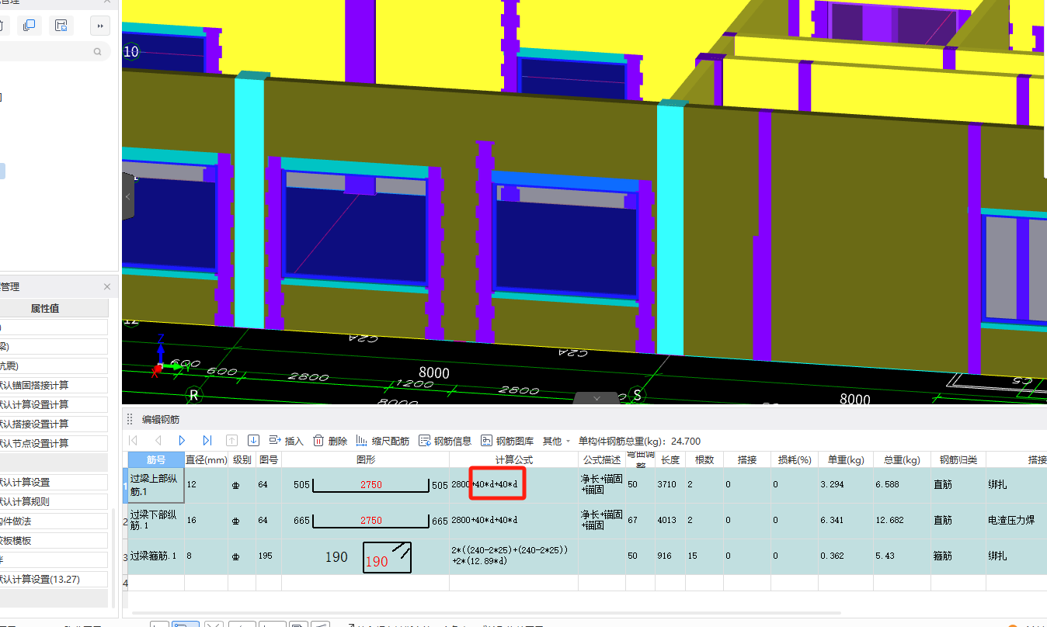Go to first rebar record

tap(133, 441)
